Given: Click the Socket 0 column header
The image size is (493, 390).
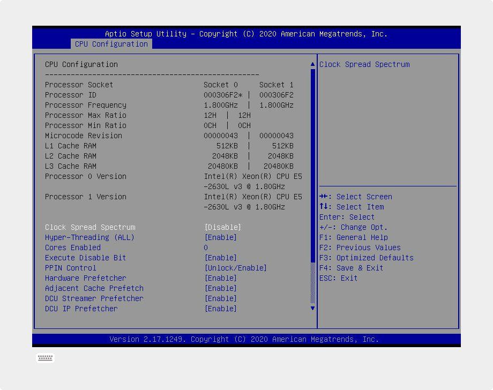Looking at the screenshot, I should click(221, 85).
